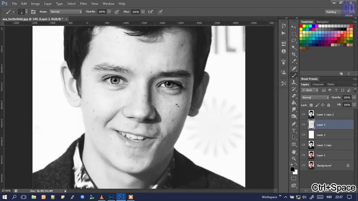
Task: Click the zoom percentage field in status bar
Action: click(6, 191)
